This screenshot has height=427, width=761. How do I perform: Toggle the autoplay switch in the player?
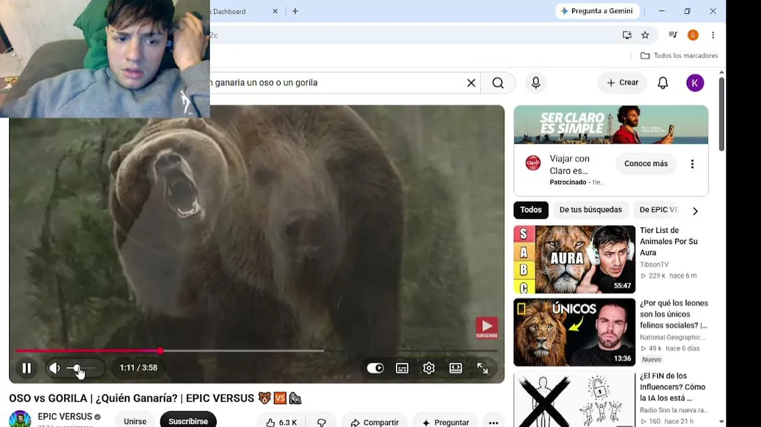click(375, 368)
